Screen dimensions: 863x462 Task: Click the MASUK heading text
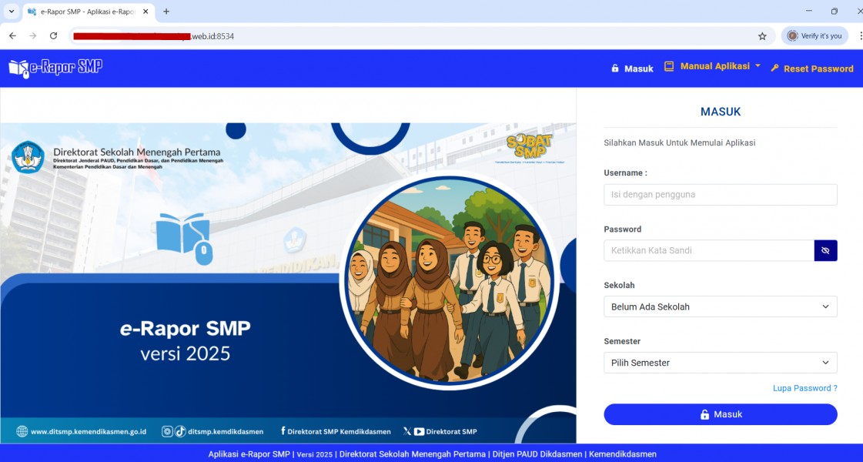point(721,112)
